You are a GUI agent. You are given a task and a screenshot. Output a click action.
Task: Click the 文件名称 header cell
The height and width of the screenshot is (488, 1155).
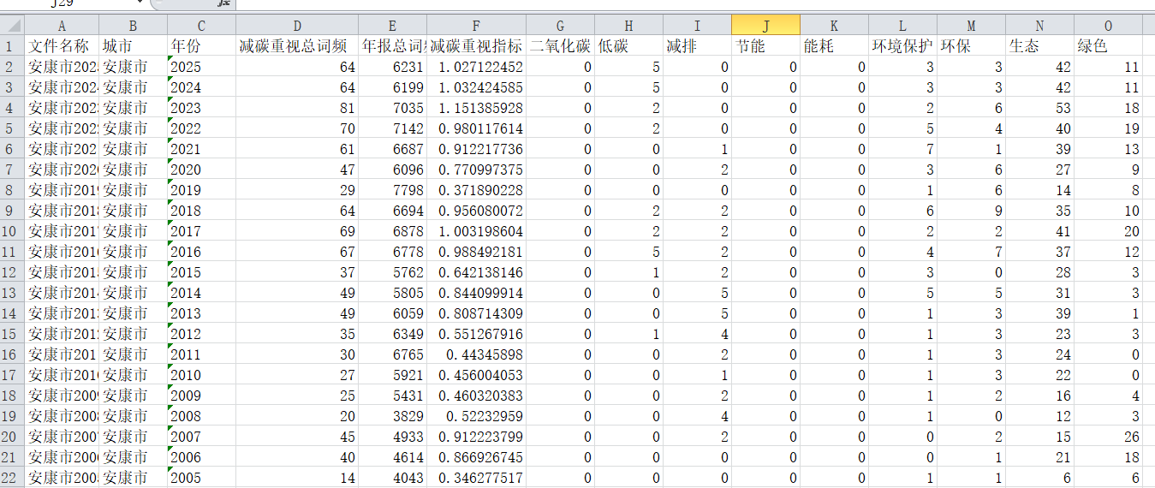click(62, 46)
